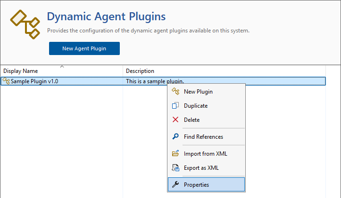This screenshot has height=198, width=341.
Task: Click the Find References magnifier icon
Action: [x=175, y=137]
